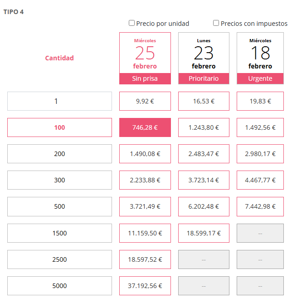
Task: Select the 37.192,56 € price cell
Action: click(x=145, y=286)
